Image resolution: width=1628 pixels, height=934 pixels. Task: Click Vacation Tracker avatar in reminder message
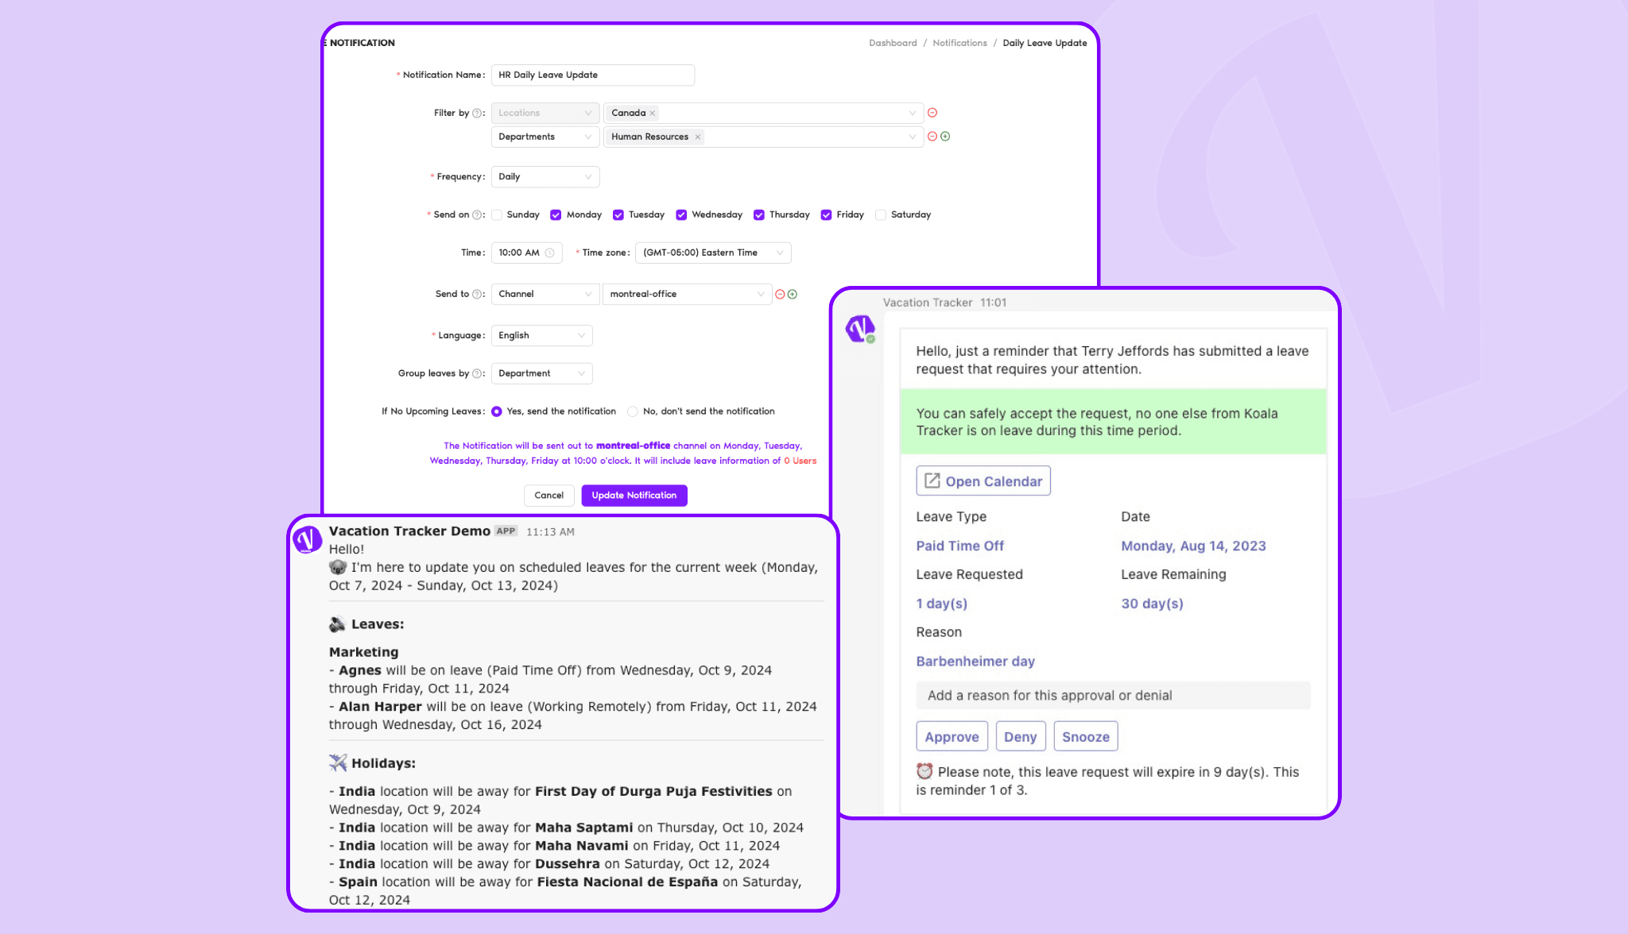(x=860, y=328)
